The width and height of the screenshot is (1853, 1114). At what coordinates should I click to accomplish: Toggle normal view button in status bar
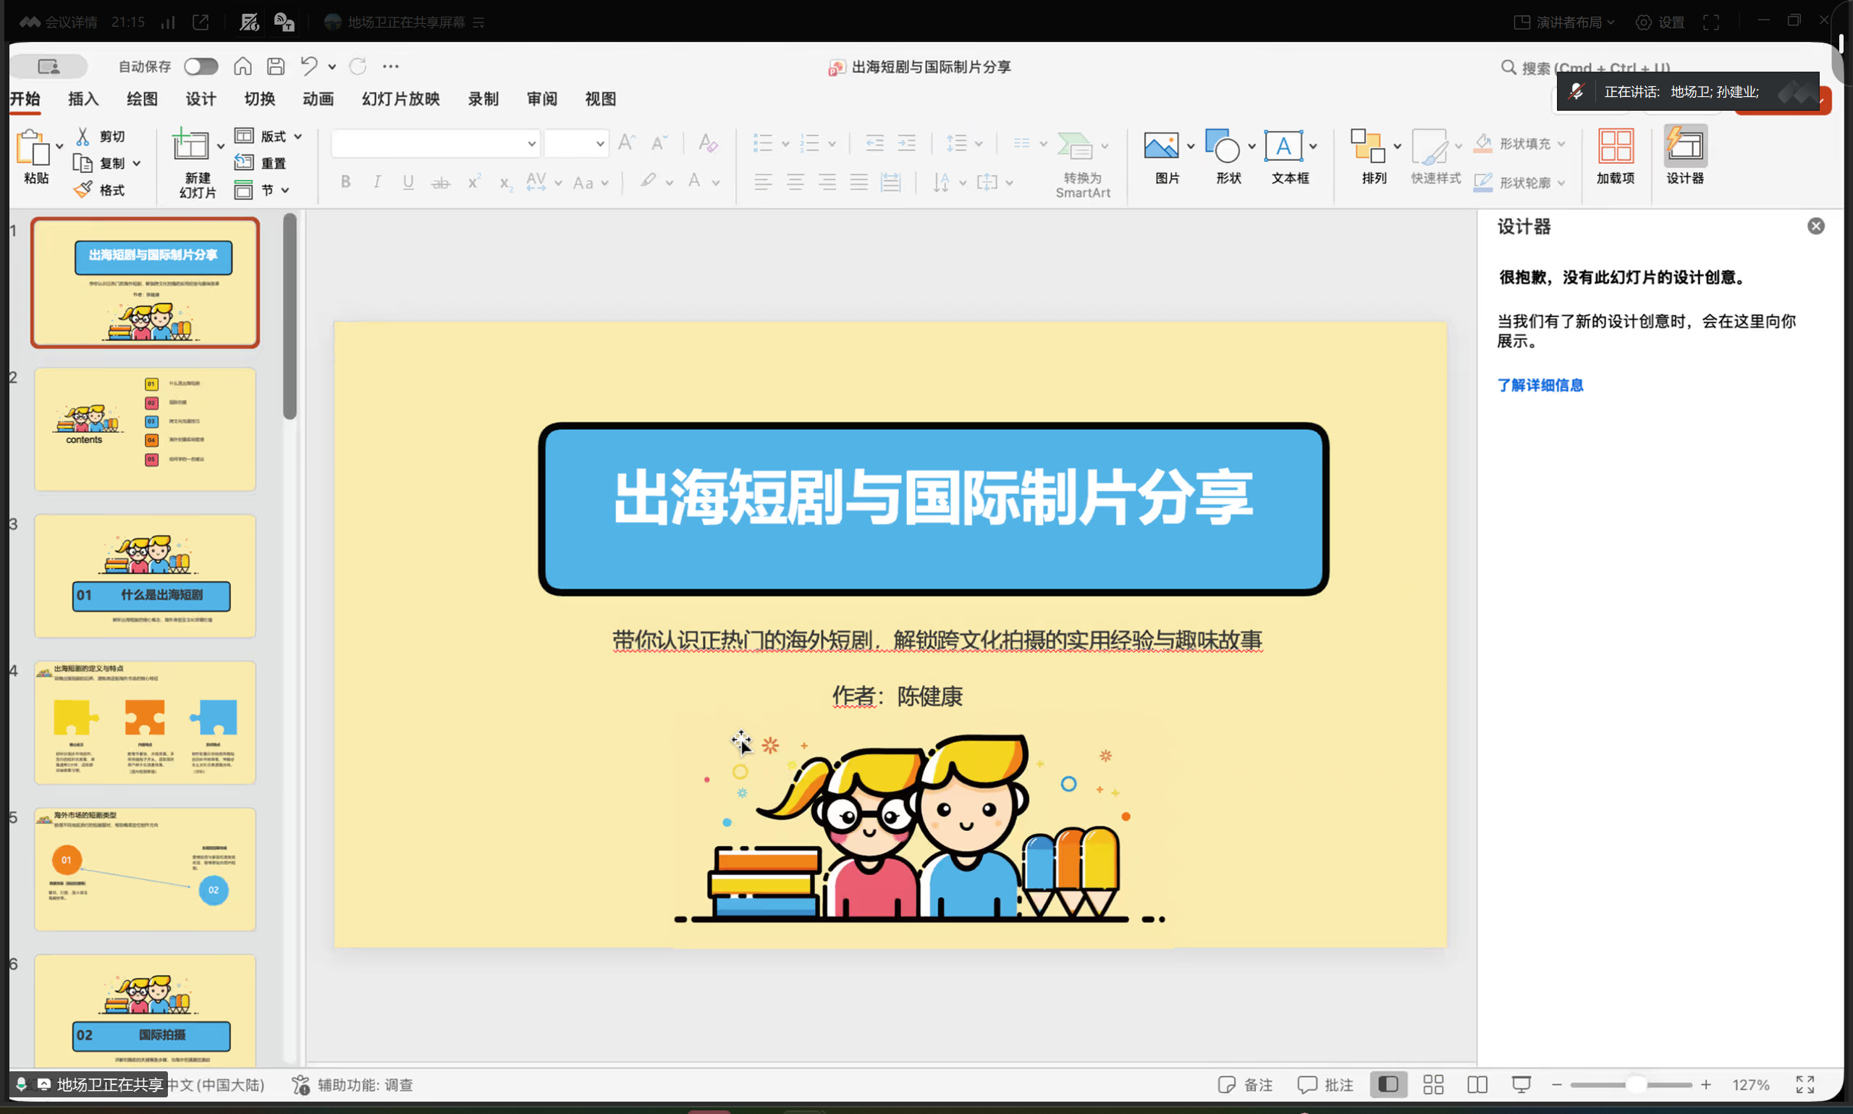click(x=1388, y=1084)
